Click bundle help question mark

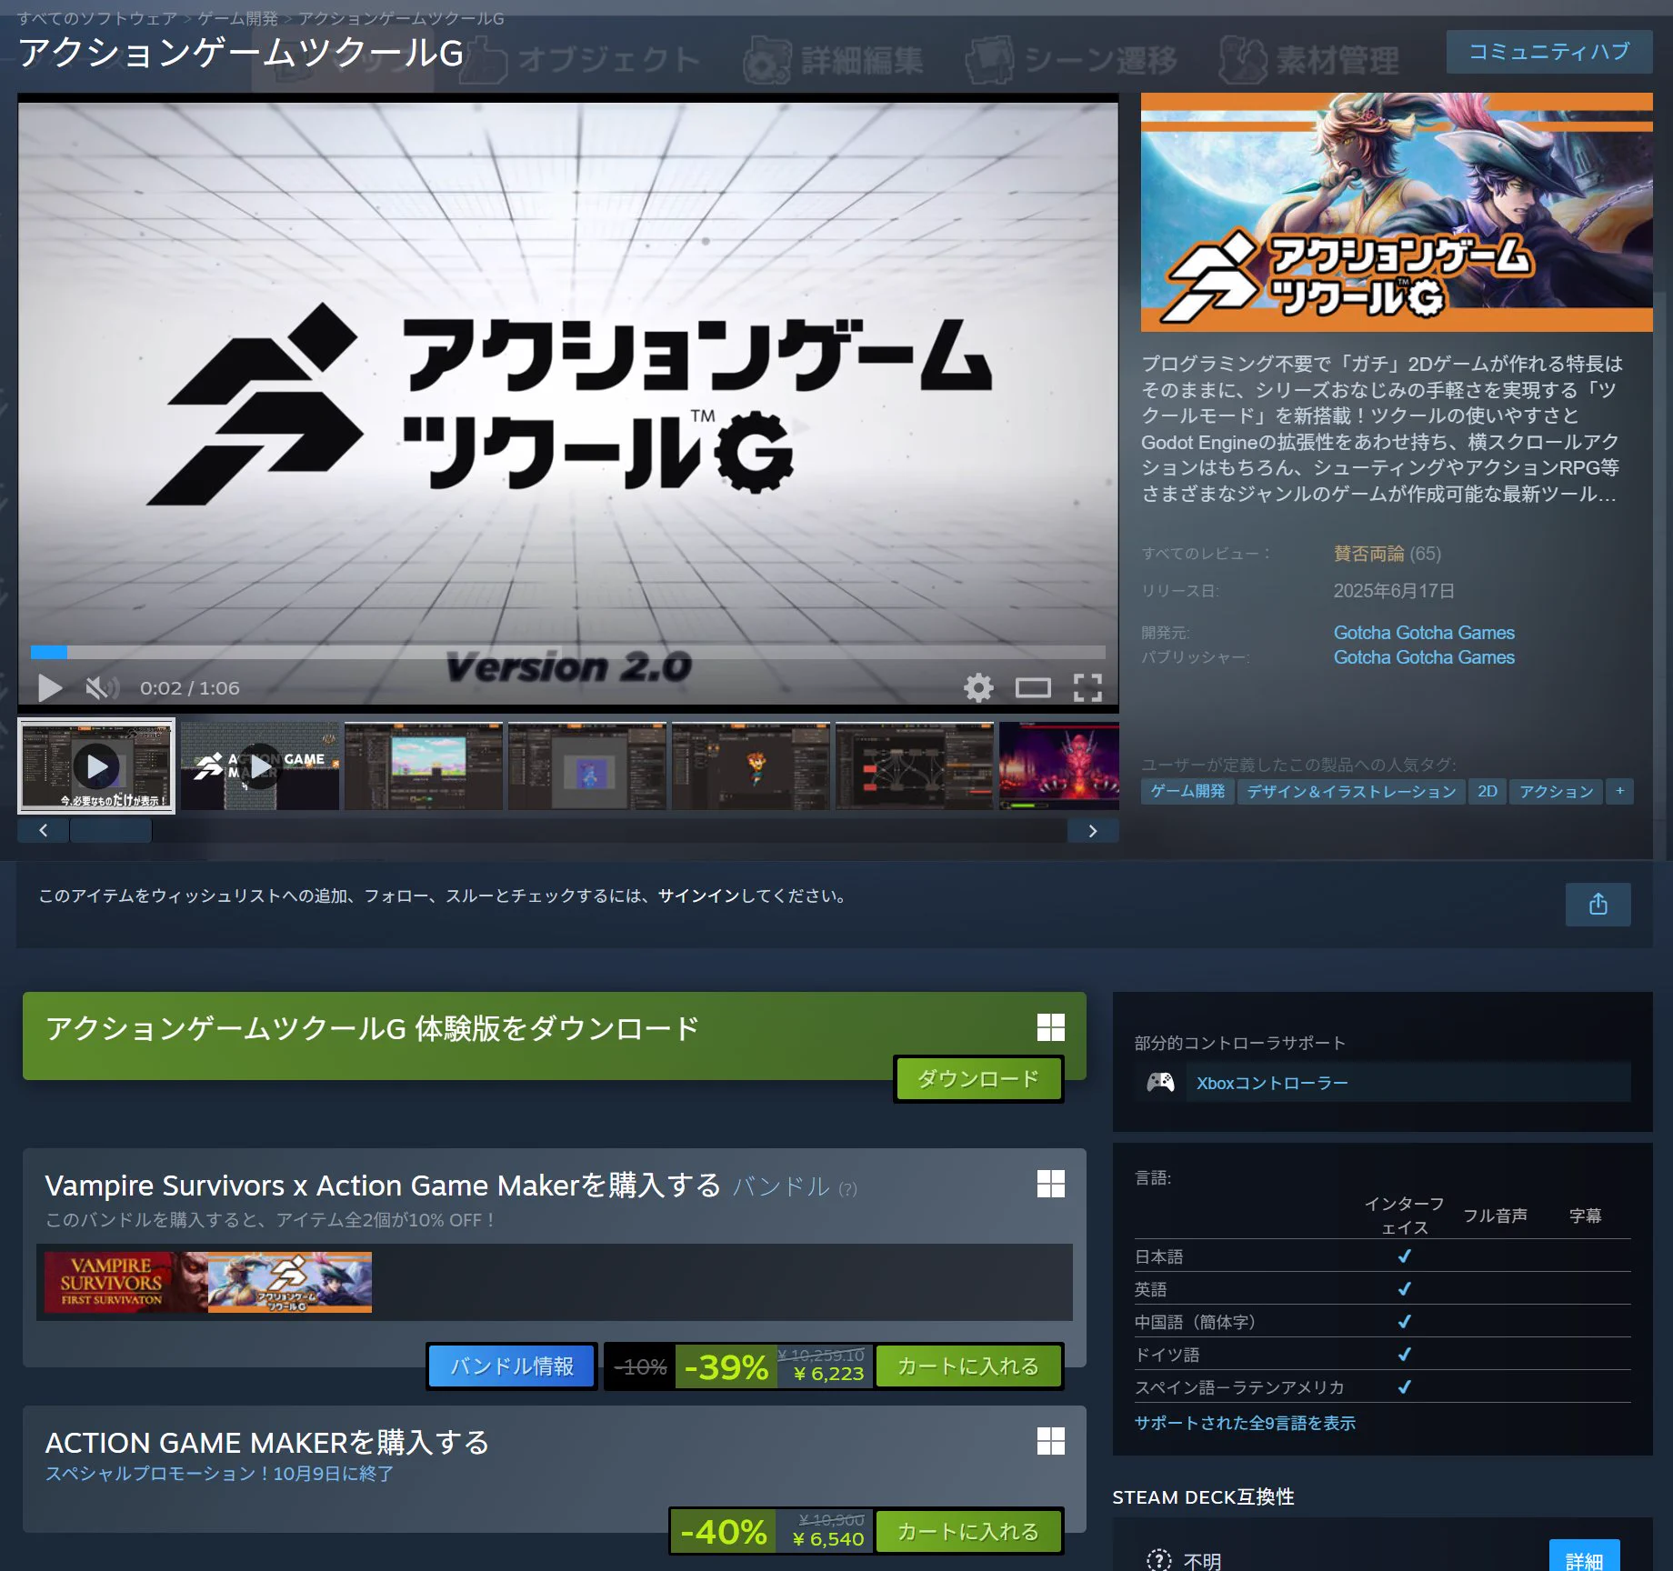pos(847,1189)
